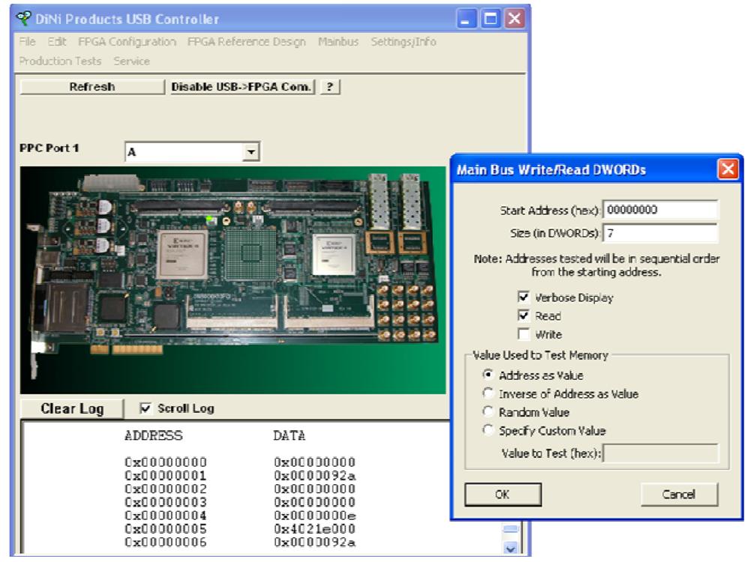The width and height of the screenshot is (754, 562).
Task: Open the FPGA Configuration menu
Action: point(127,42)
